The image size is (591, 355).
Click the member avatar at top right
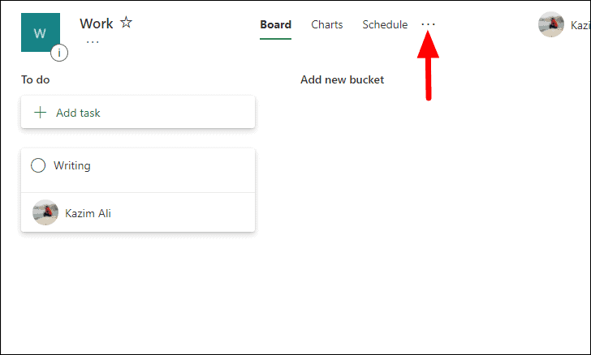(x=551, y=24)
